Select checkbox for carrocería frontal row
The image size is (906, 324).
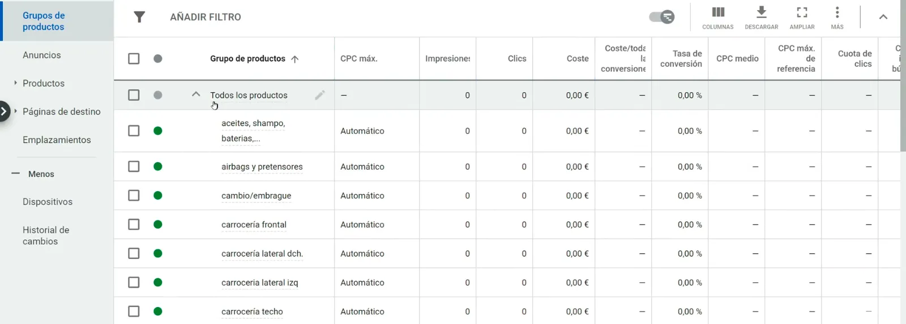(134, 224)
